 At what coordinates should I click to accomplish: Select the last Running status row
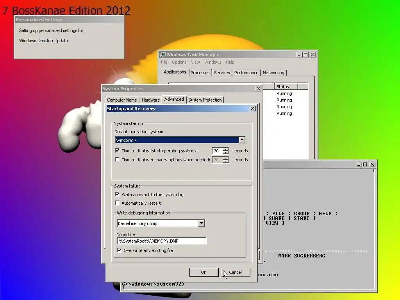tap(284, 113)
